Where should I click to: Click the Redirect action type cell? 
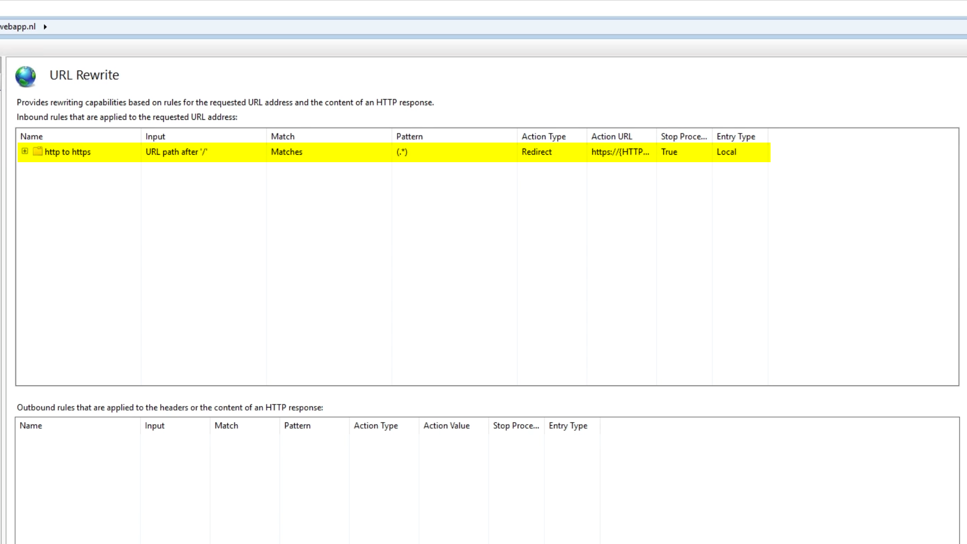coord(536,152)
